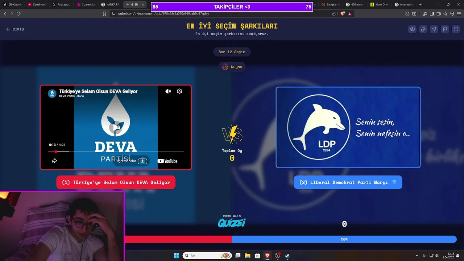
Task: Open the clock and date 22:13
Action: (448, 256)
